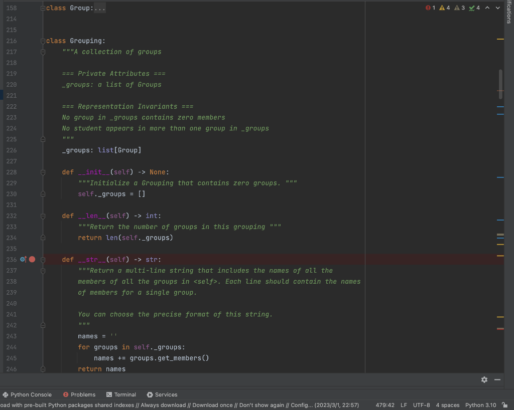Click the overridden method arrow icon at line 236
Image resolution: width=514 pixels, height=410 pixels.
coord(23,259)
